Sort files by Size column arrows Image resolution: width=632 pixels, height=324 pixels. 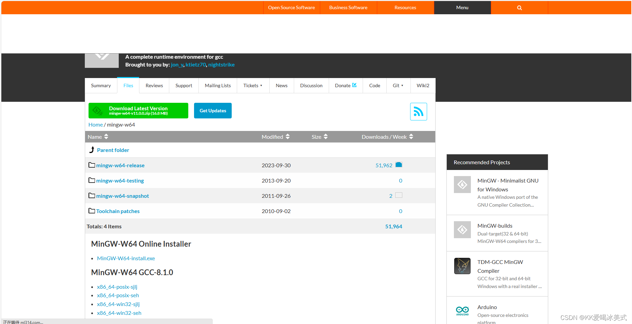coord(326,136)
